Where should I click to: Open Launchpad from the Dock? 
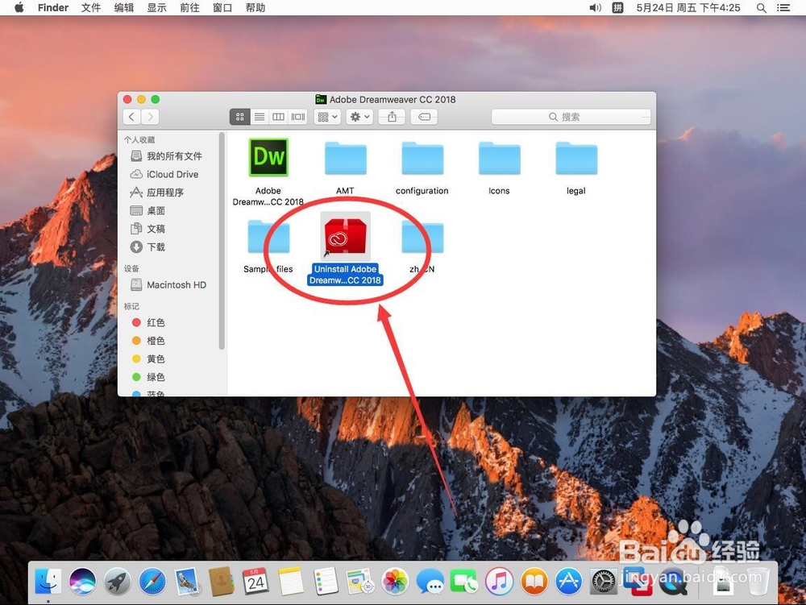click(x=118, y=582)
